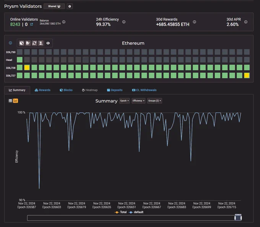Click info icon next to 30d APR

point(246,22)
